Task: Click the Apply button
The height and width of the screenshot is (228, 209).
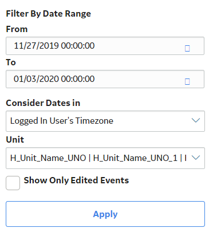Action: coord(105,214)
